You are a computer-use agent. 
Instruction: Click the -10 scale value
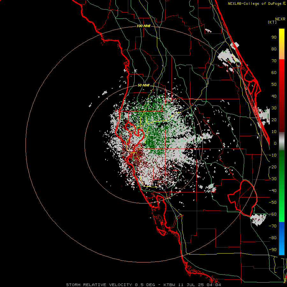(x=273, y=155)
